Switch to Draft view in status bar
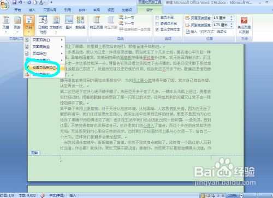 223,196
